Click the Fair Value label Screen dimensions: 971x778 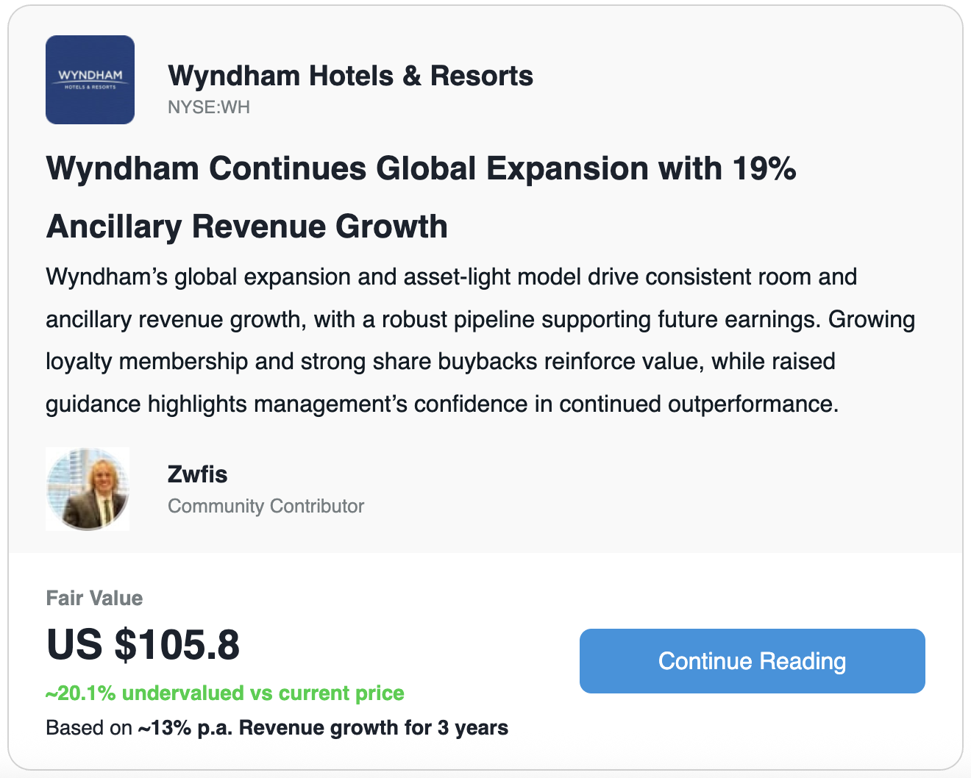(x=94, y=598)
